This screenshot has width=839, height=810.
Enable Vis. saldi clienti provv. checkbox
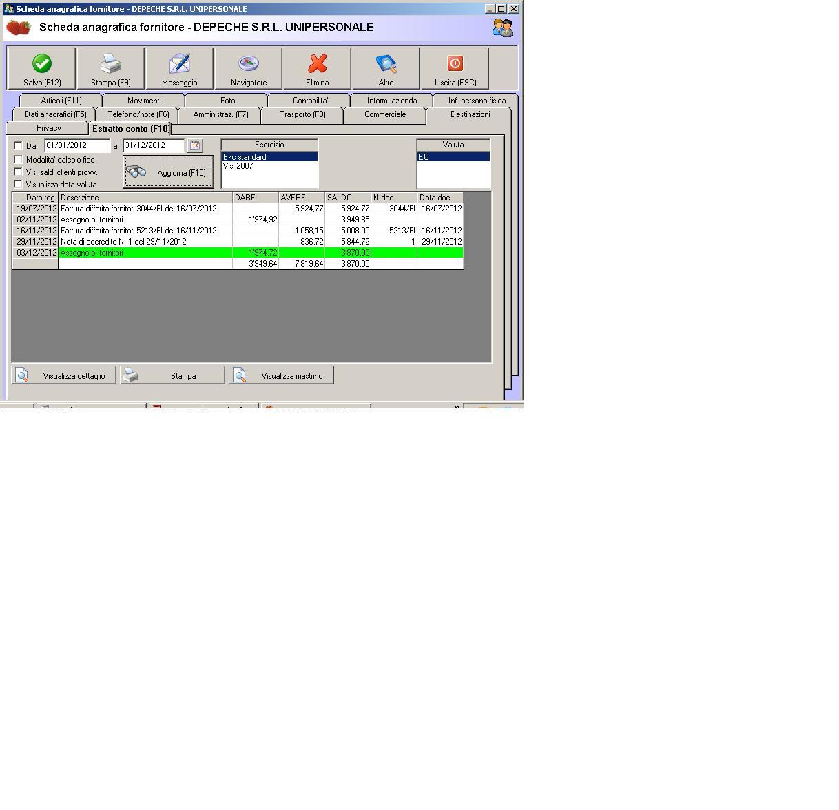[x=19, y=172]
